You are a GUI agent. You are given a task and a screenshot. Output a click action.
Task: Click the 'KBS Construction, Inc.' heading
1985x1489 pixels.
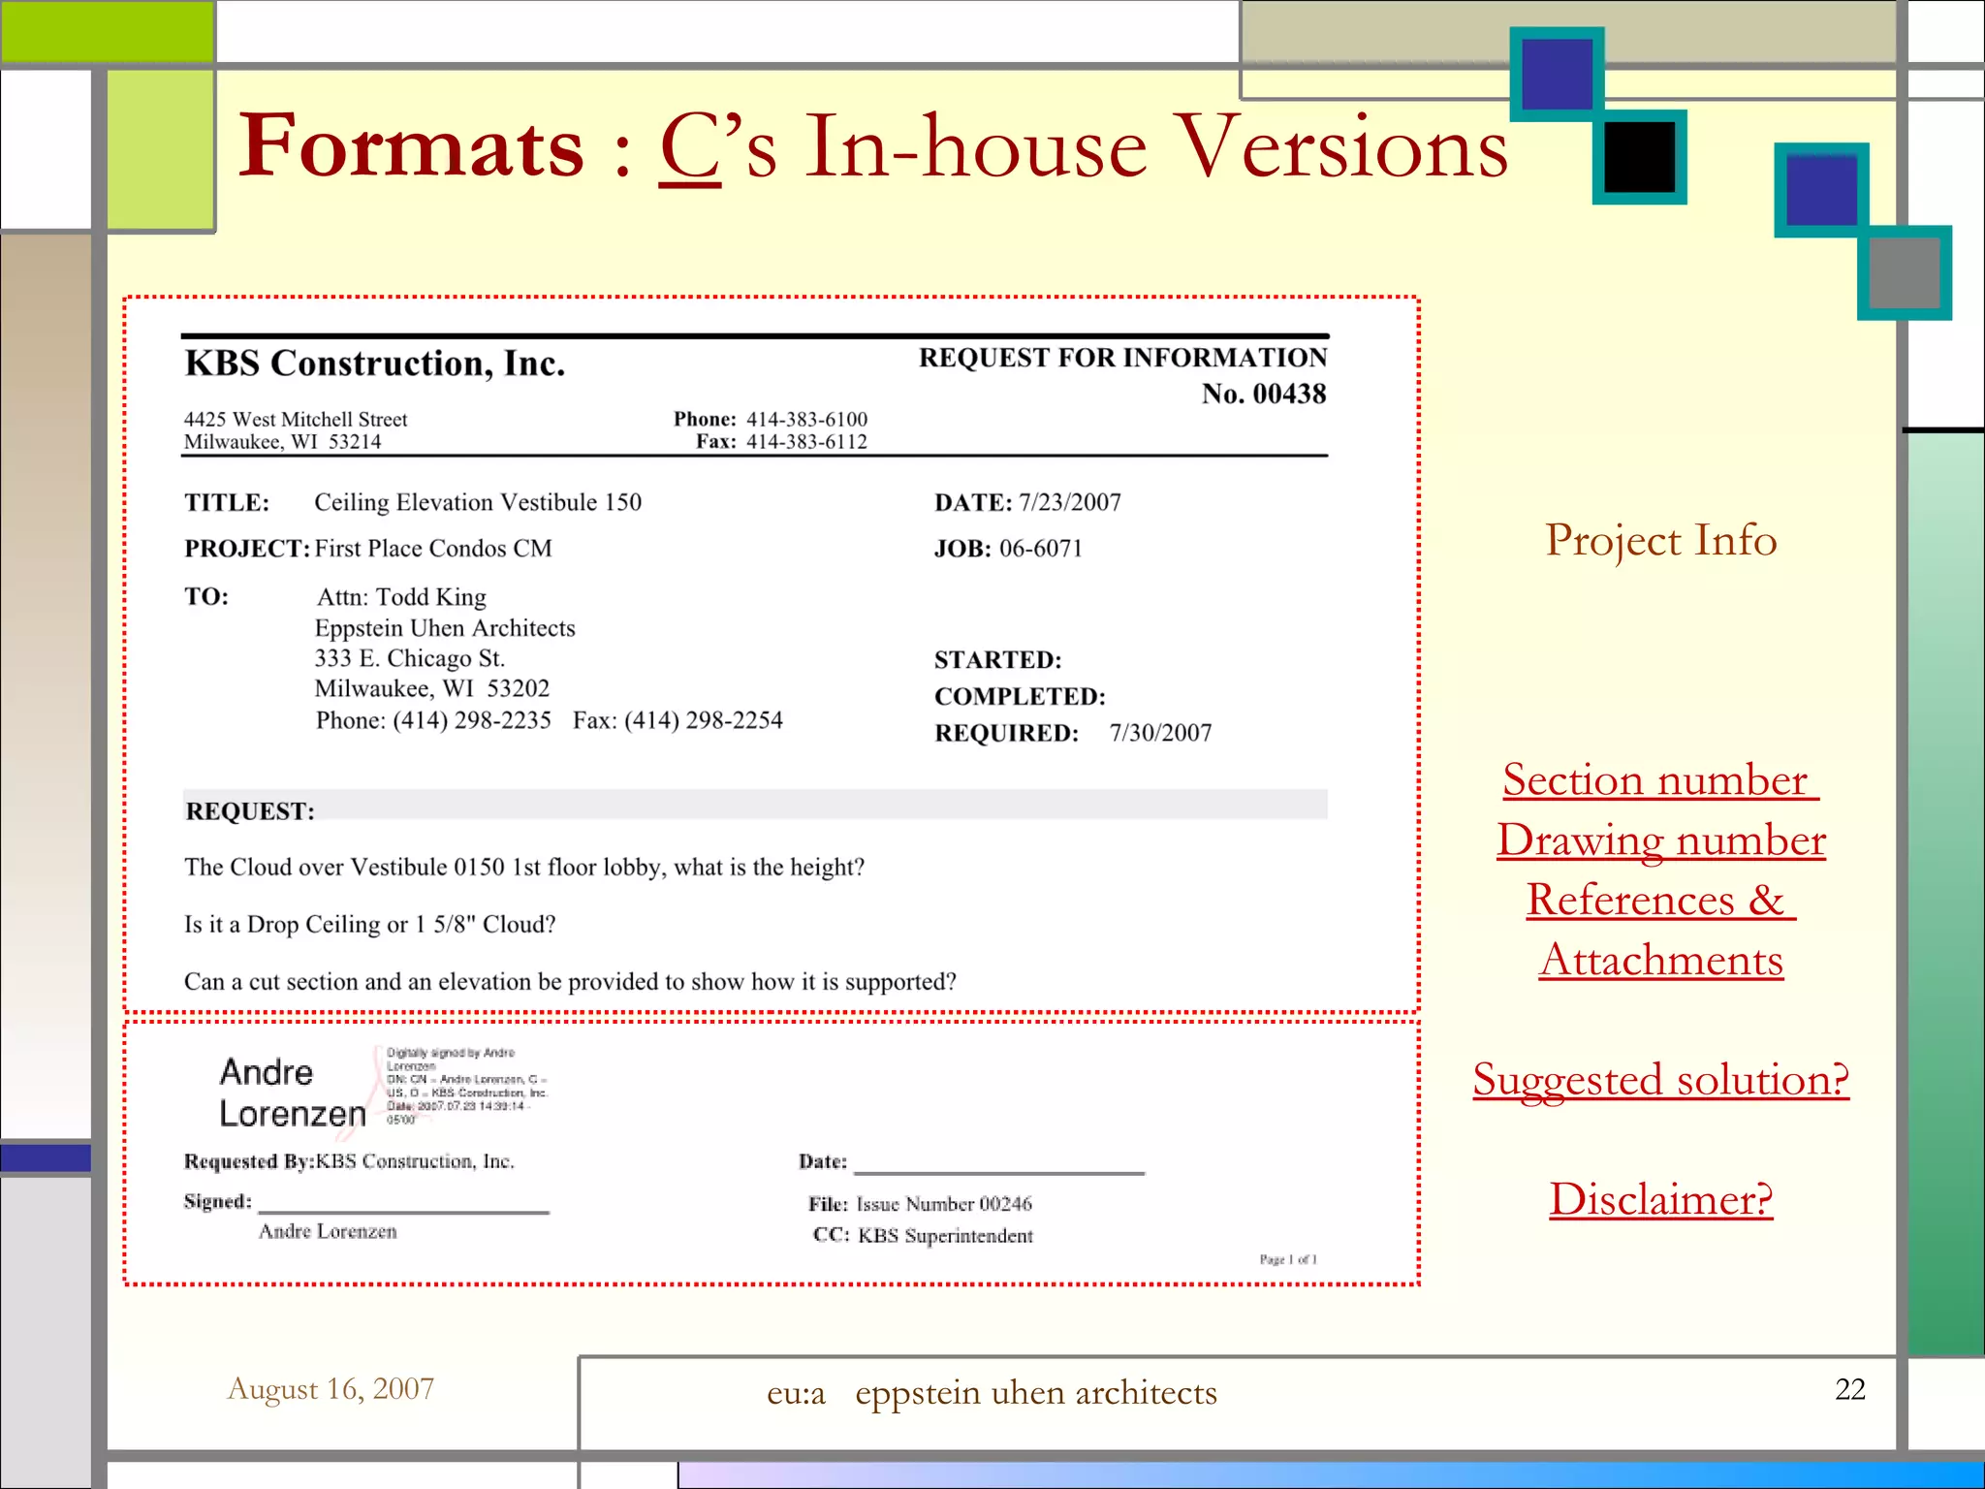[375, 364]
